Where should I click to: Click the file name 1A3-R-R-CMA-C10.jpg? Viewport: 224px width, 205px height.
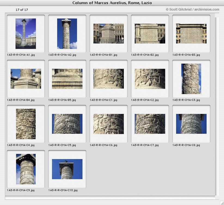(63, 190)
